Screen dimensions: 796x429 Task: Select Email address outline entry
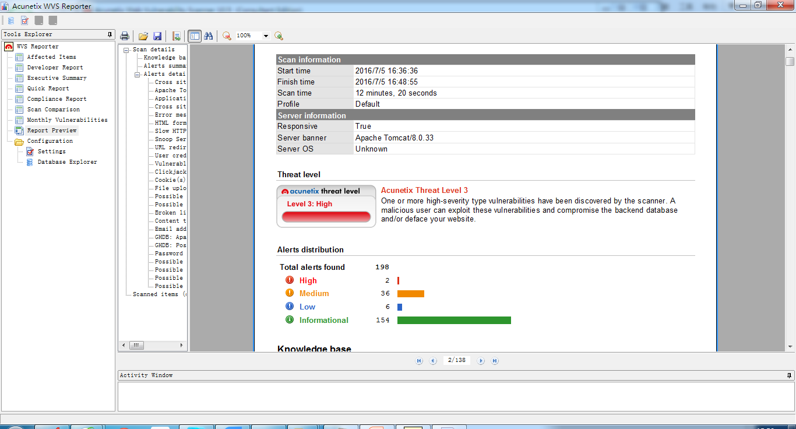coord(170,229)
